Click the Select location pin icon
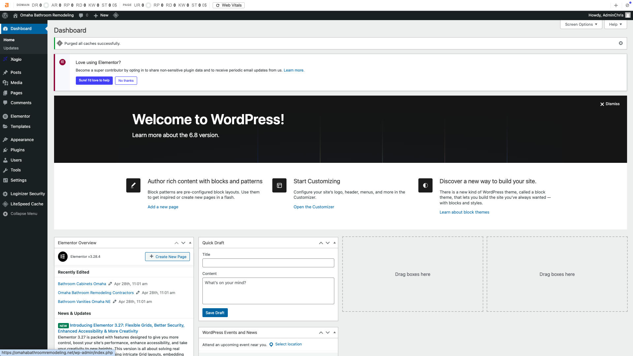This screenshot has width=633, height=356. pyautogui.click(x=271, y=344)
